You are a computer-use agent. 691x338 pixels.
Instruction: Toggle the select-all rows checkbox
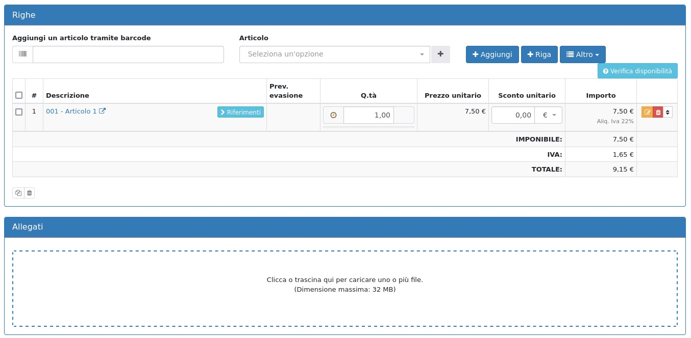pos(19,95)
